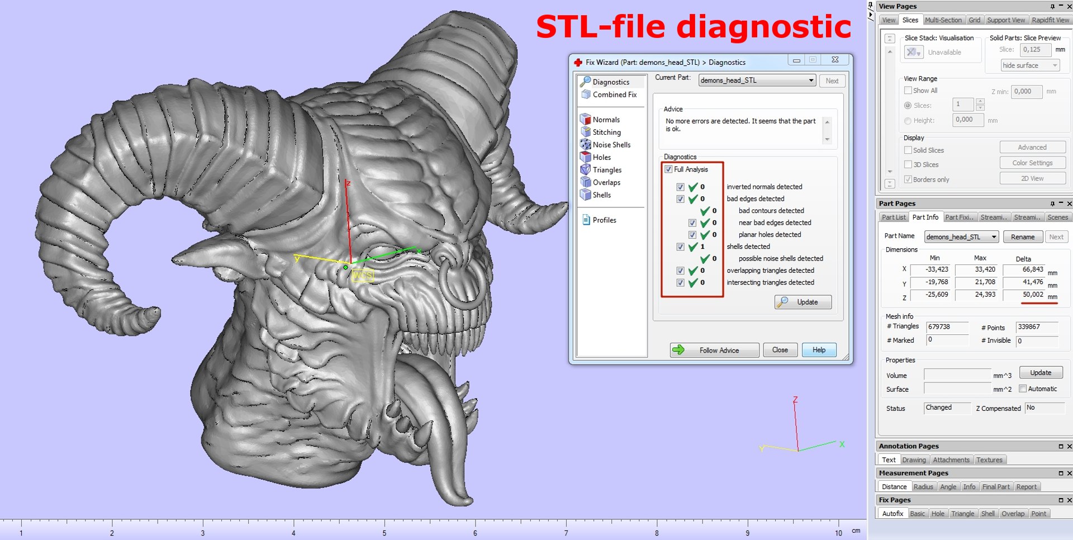This screenshot has width=1073, height=540.
Task: Toggle planar holes detection checkbox
Action: point(692,234)
